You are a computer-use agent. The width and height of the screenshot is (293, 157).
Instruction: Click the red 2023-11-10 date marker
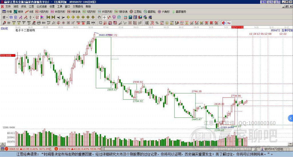pyautogui.click(x=237, y=27)
